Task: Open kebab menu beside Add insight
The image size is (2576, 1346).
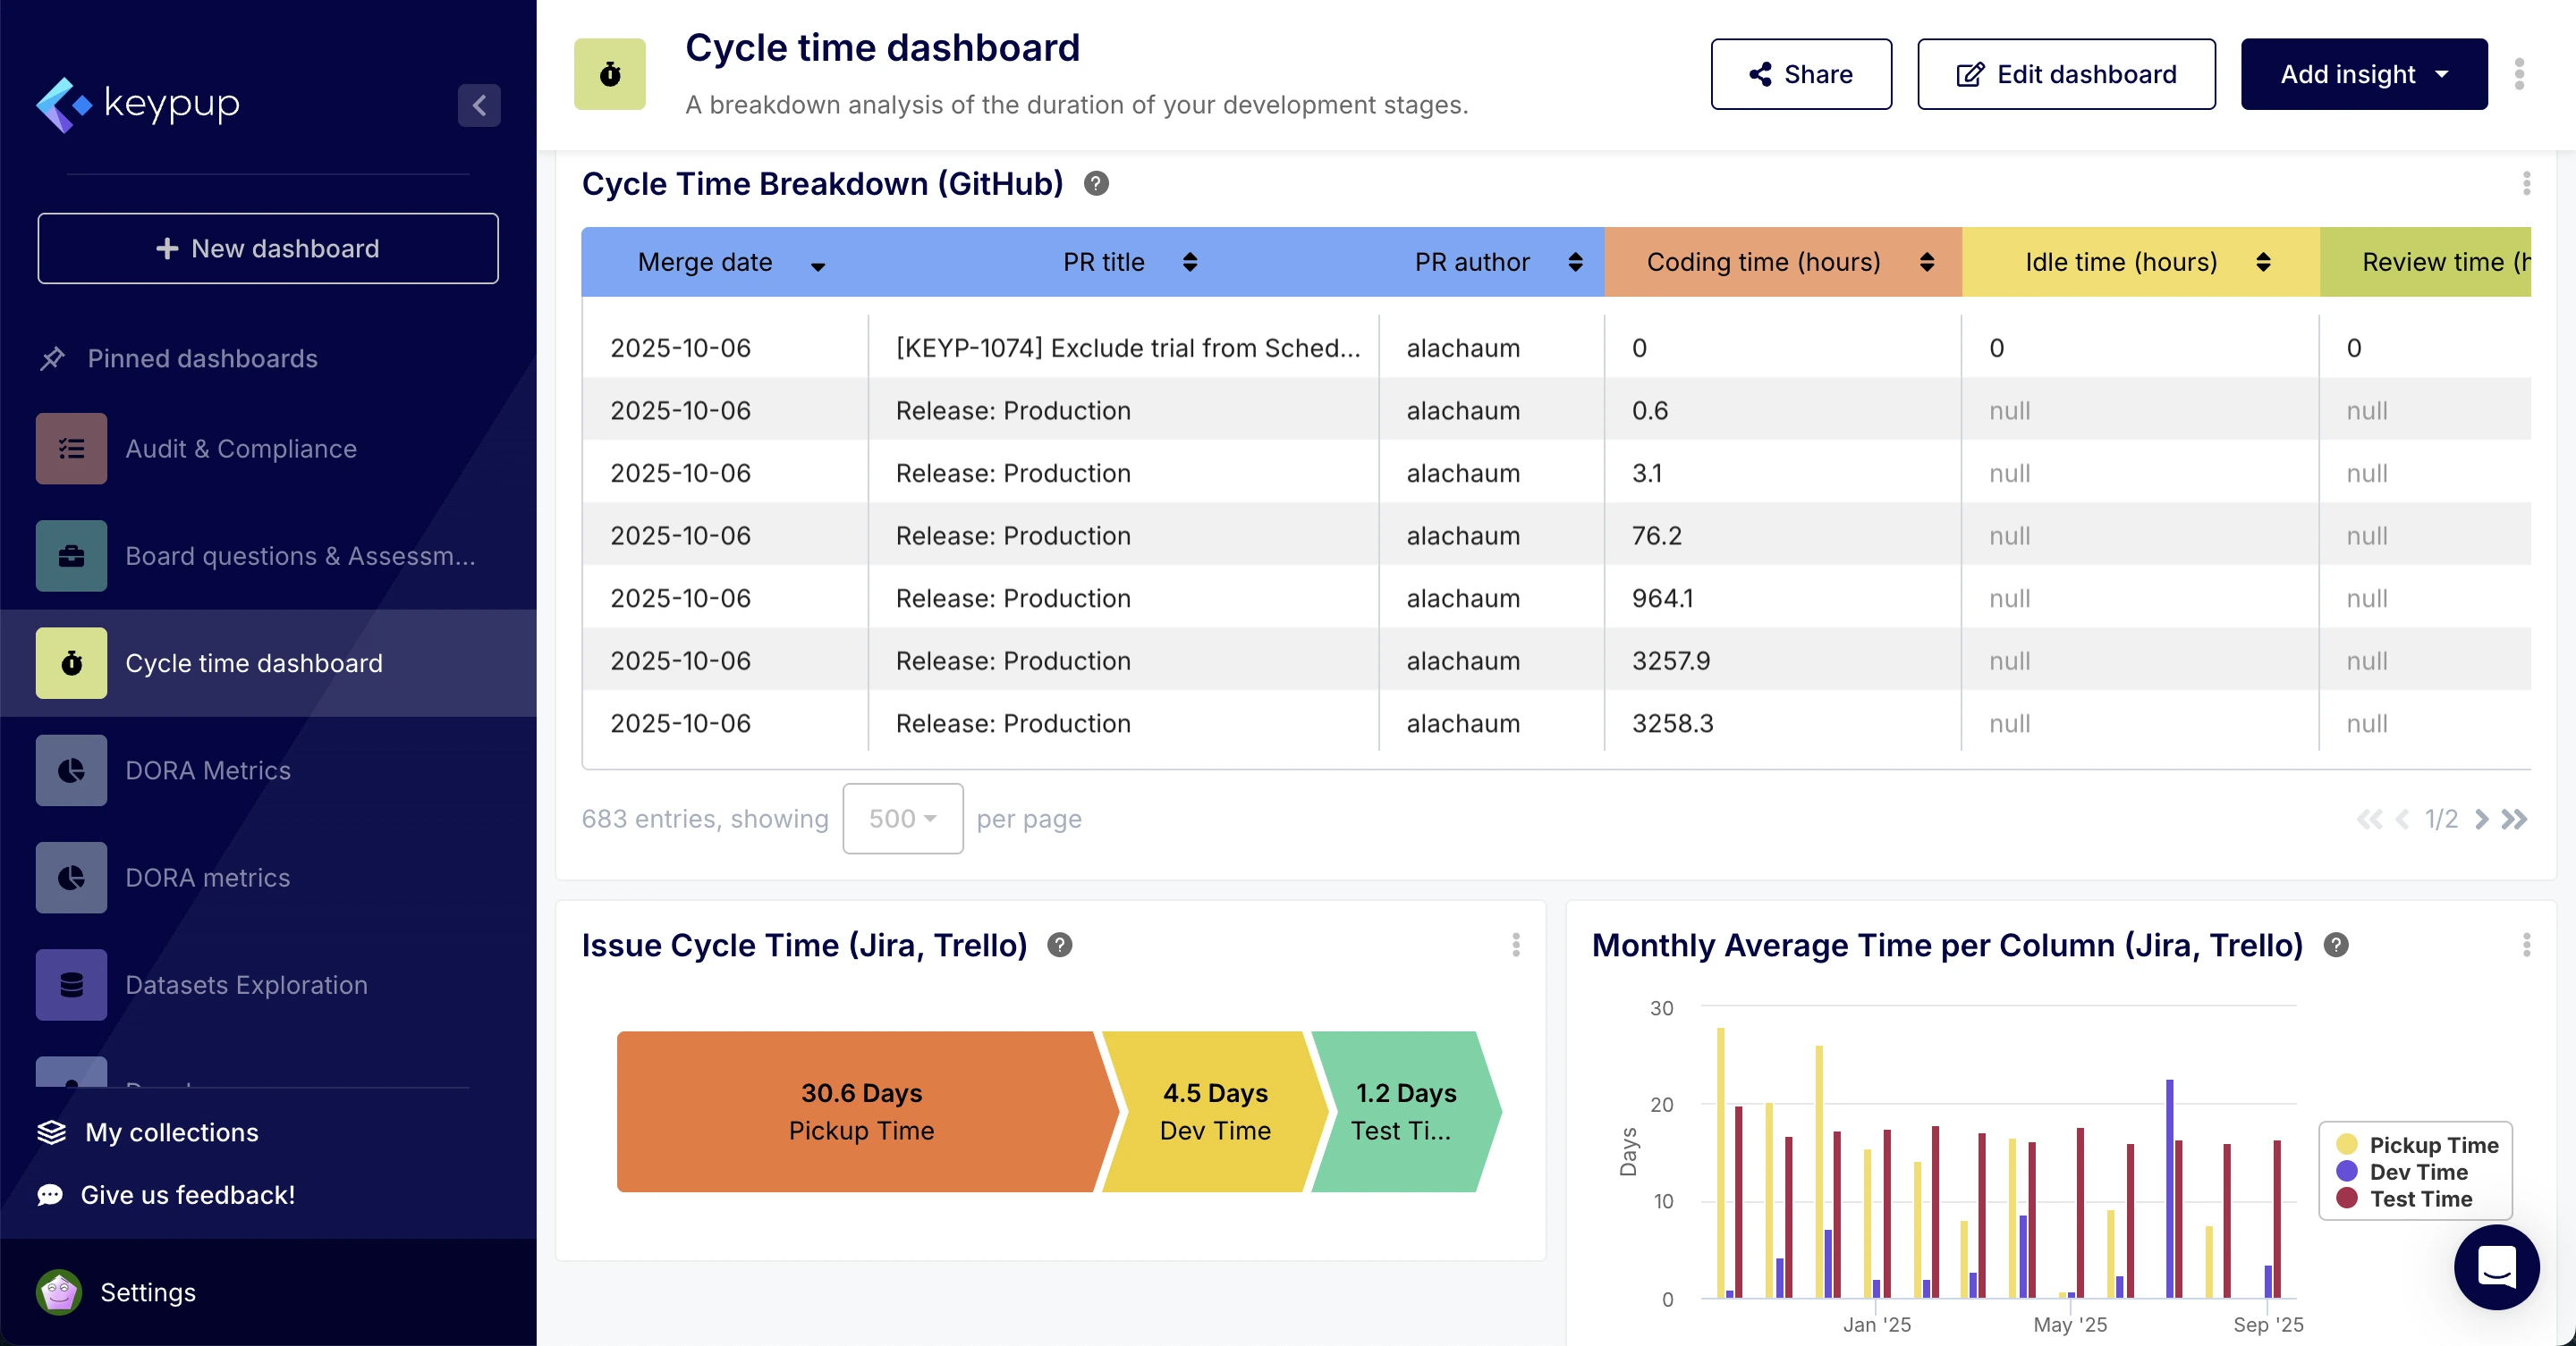Action: click(2519, 74)
